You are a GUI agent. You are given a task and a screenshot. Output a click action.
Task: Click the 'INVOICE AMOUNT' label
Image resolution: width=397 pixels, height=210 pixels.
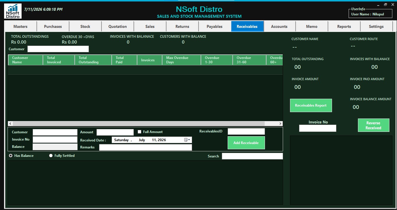pyautogui.click(x=305, y=79)
